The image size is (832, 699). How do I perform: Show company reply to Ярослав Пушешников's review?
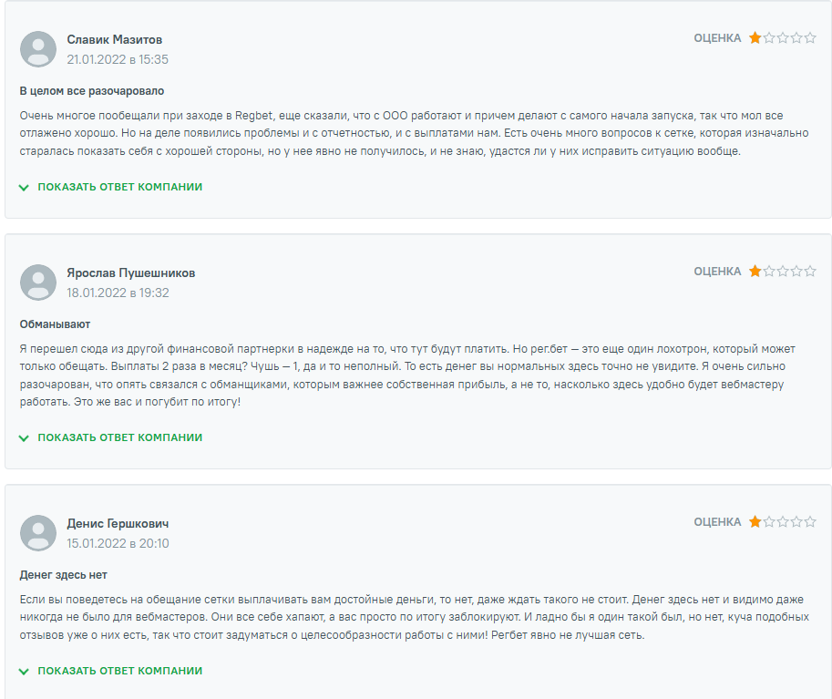119,437
